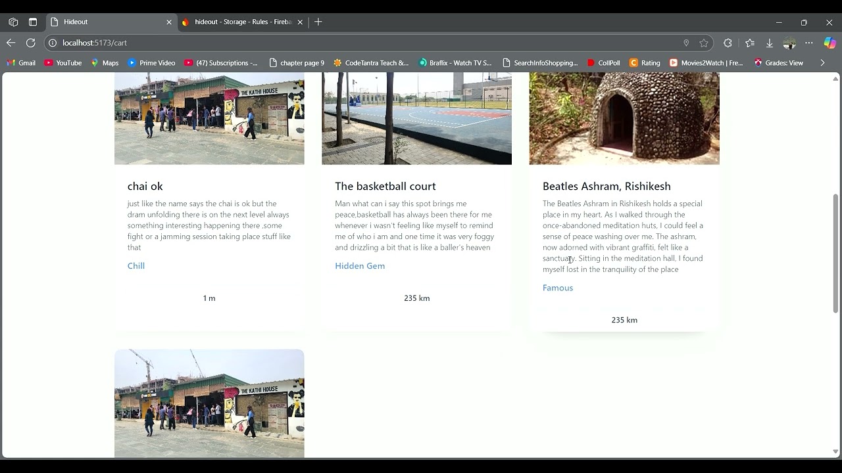Click the site info icon in the address bar
Screen dimensions: 842x473
pyautogui.click(x=51, y=42)
